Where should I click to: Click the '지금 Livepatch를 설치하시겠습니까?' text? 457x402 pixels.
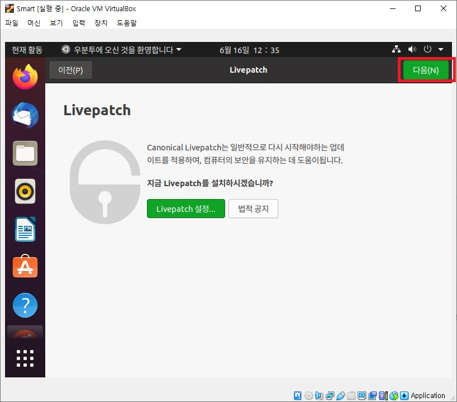click(210, 183)
